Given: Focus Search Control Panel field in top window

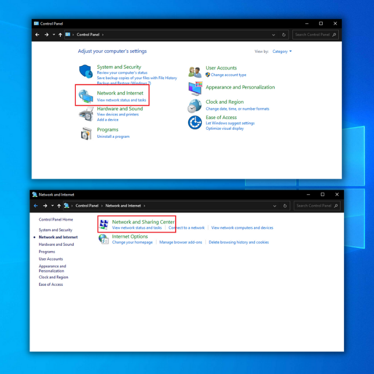Looking at the screenshot, I should (x=315, y=35).
